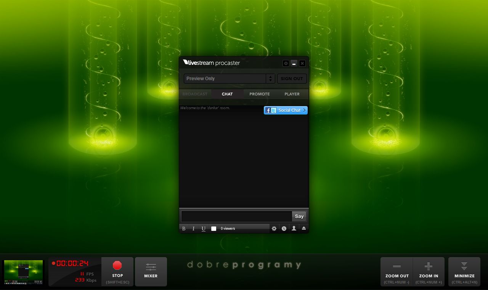Stop the broadcast recording

(117, 272)
